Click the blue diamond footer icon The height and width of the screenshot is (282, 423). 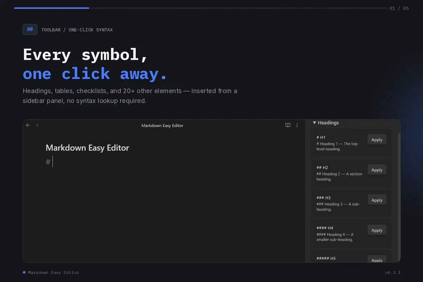pyautogui.click(x=24, y=272)
